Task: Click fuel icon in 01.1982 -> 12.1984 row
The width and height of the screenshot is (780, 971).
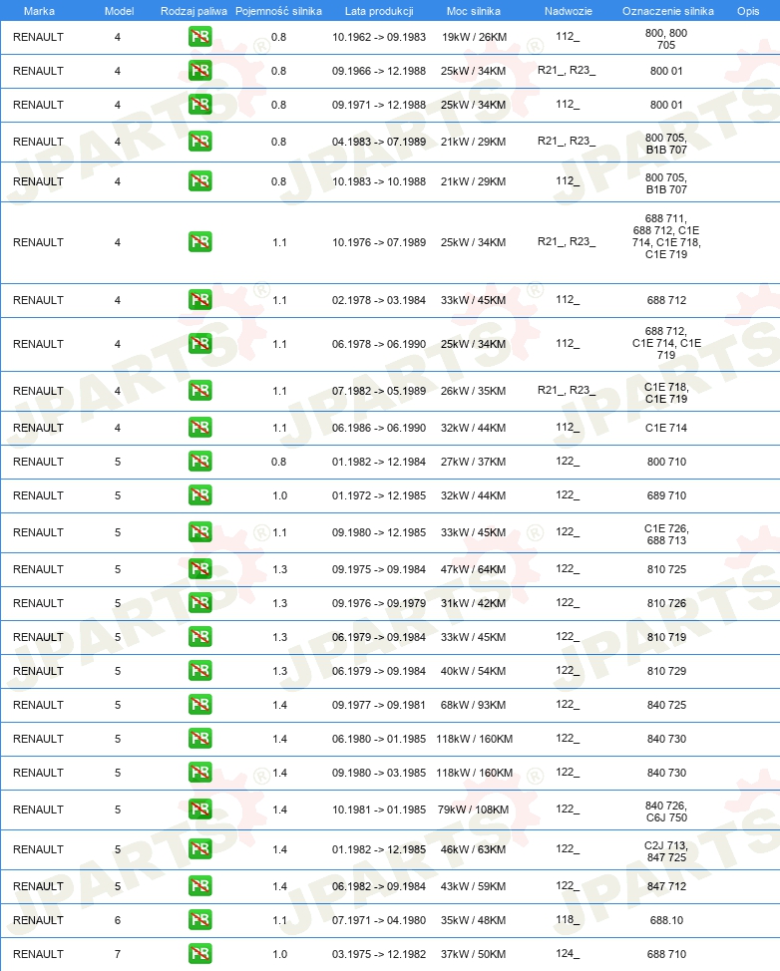Action: pyautogui.click(x=200, y=462)
